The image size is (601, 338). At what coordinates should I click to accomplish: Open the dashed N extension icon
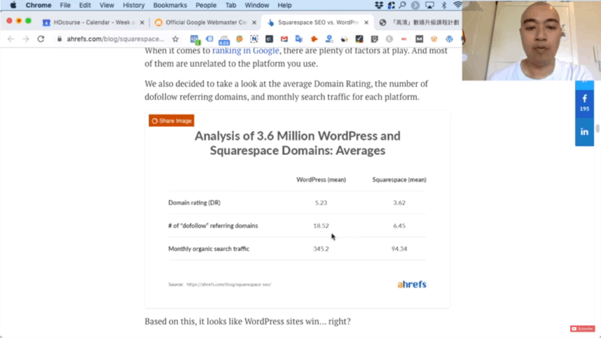(x=254, y=39)
